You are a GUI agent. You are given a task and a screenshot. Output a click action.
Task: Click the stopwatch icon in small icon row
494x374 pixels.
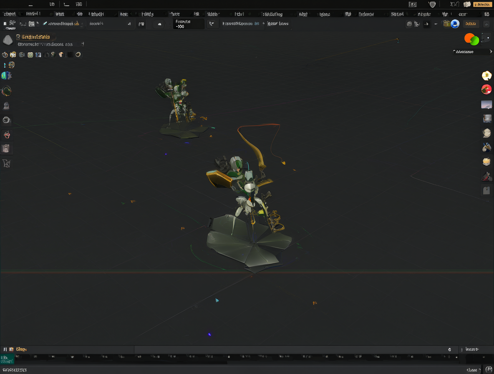(5, 55)
